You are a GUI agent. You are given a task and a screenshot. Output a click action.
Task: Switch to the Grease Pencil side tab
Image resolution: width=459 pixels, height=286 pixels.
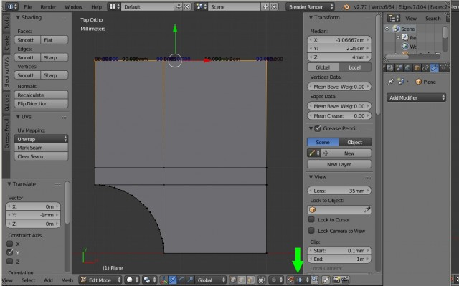(6, 133)
